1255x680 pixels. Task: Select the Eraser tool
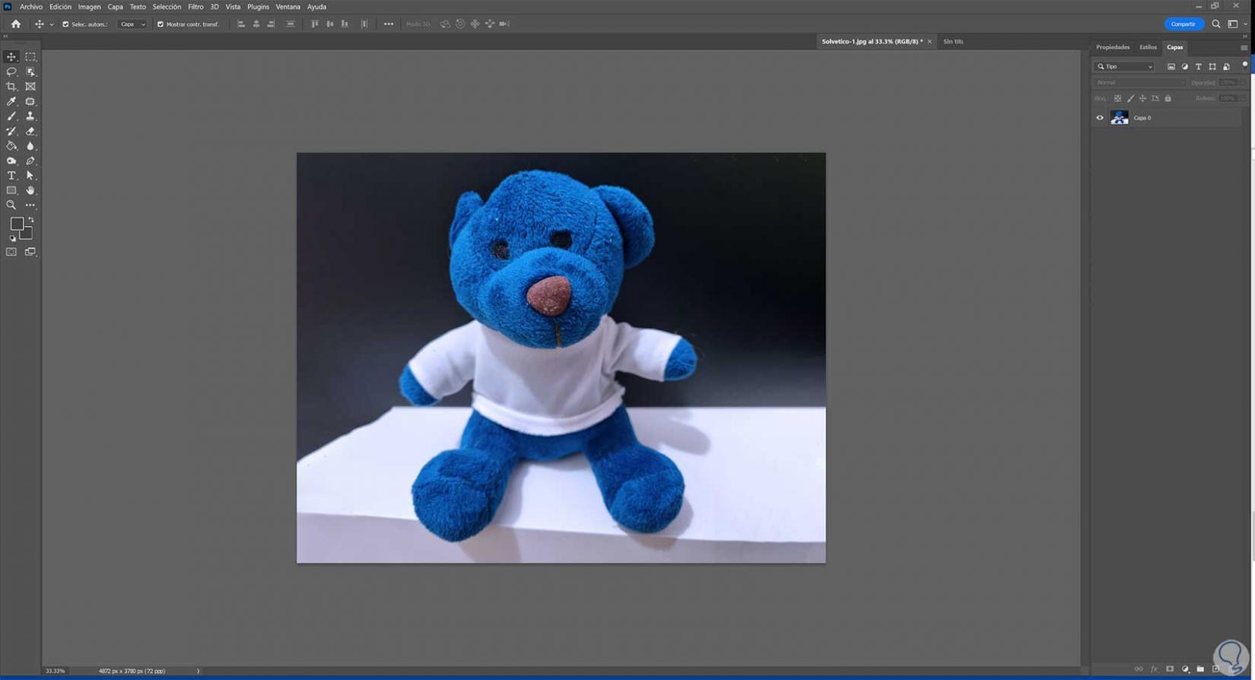pyautogui.click(x=30, y=131)
